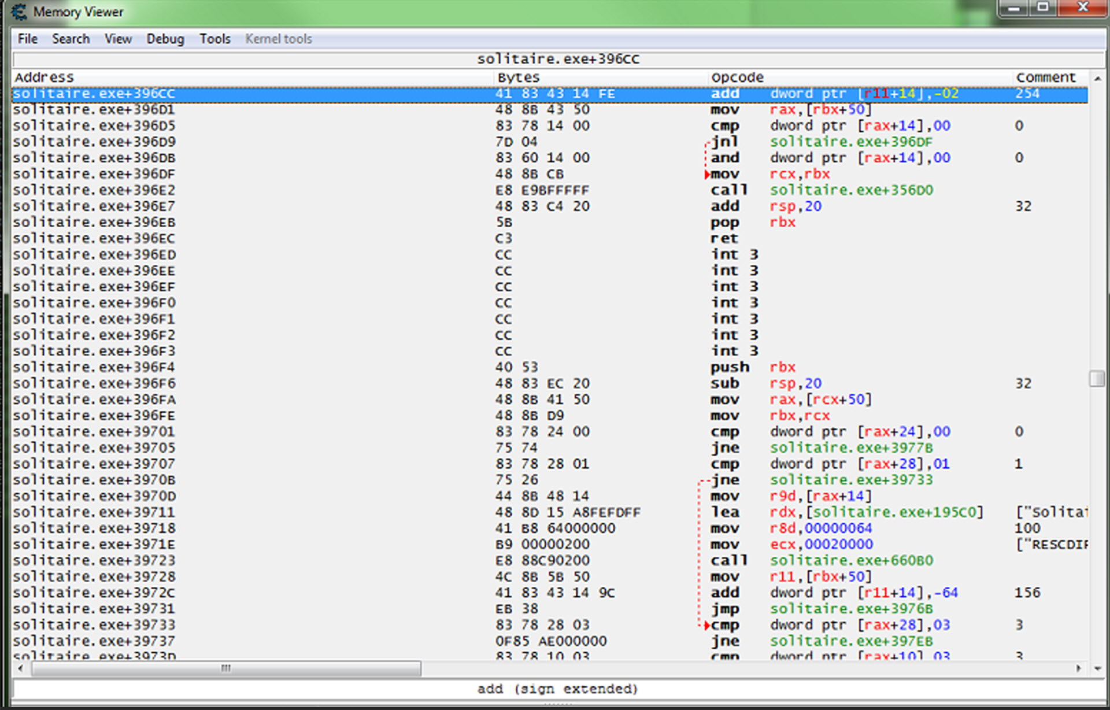This screenshot has height=710, width=1110.
Task: Select push rbx row at solitaire.exe+396F4
Action: pyautogui.click(x=549, y=368)
